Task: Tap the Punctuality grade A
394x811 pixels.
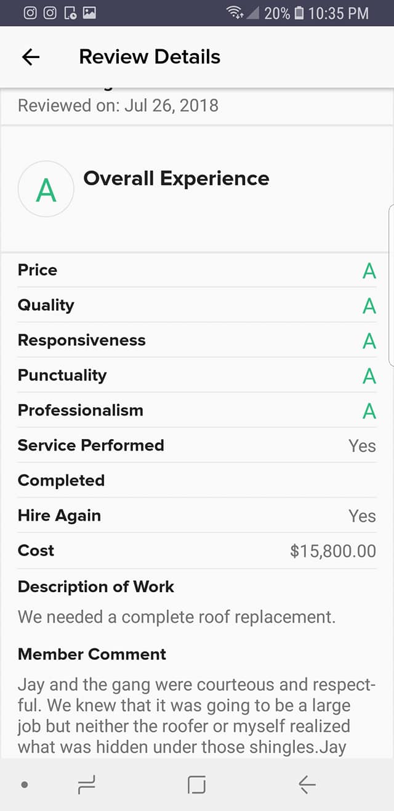Action: tap(369, 376)
